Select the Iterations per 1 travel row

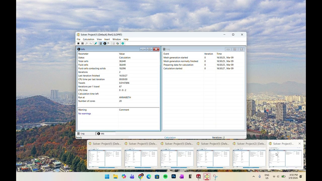(x=118, y=86)
